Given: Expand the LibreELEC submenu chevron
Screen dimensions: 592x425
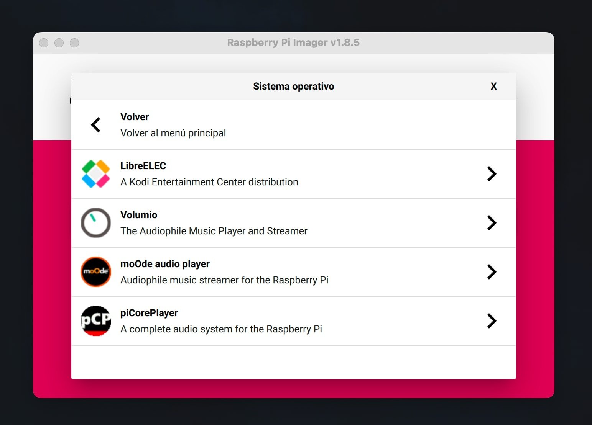Looking at the screenshot, I should click(x=492, y=174).
